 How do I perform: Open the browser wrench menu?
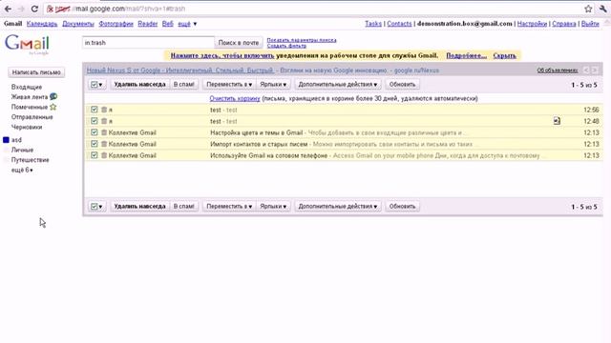click(603, 9)
